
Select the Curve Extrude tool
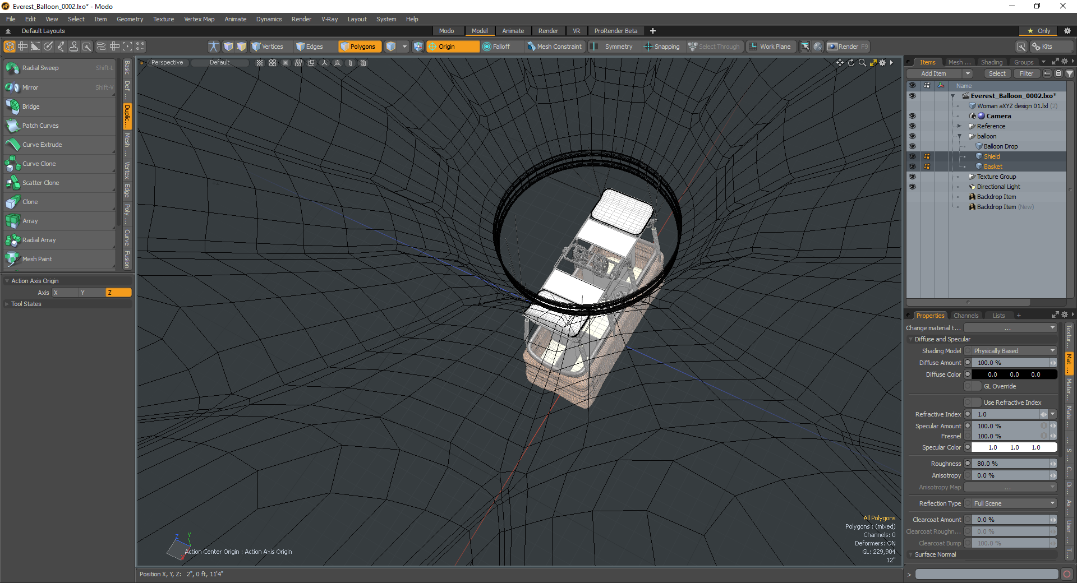(42, 145)
